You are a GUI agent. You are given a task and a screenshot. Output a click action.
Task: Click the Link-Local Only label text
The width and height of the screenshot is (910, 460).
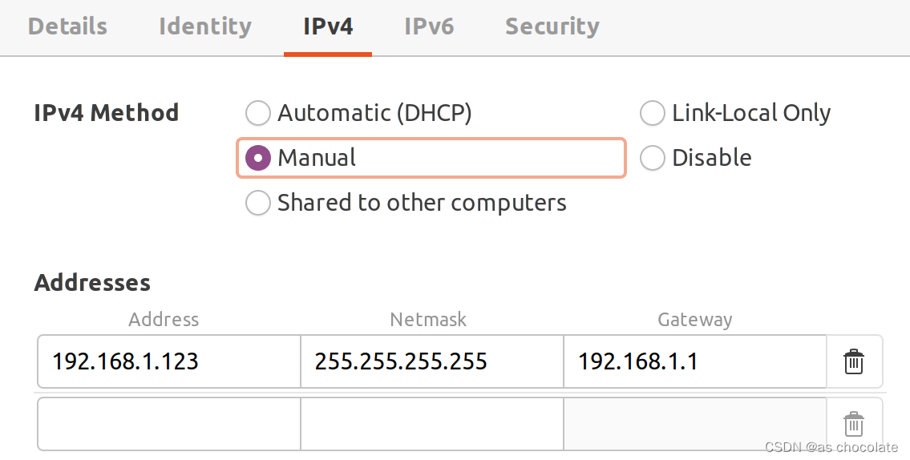click(x=751, y=113)
